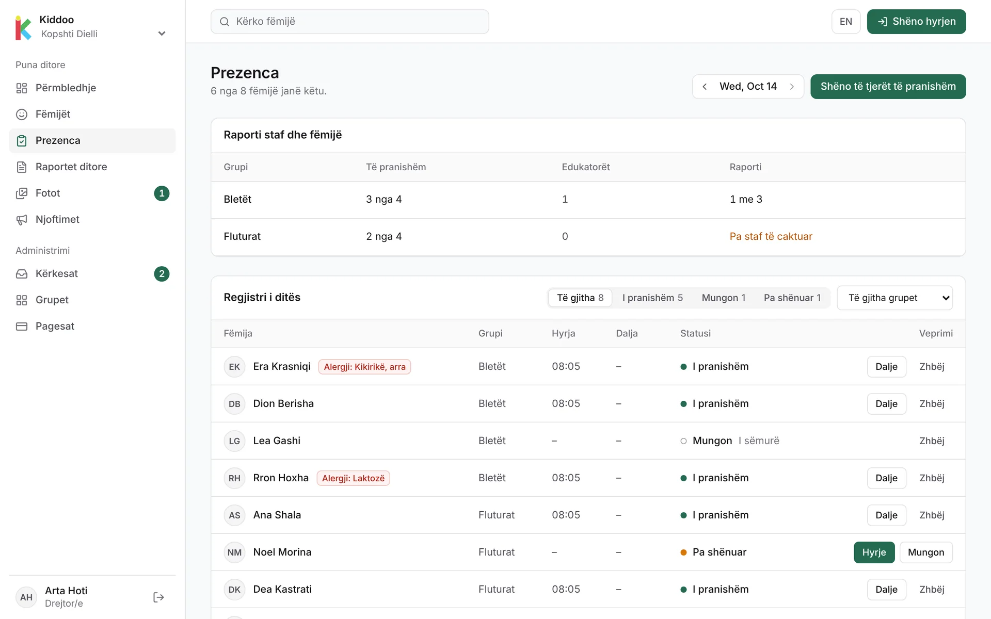Click the Wed, Oct 14 date label

(748, 87)
